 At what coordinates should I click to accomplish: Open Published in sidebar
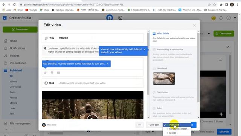16,71
